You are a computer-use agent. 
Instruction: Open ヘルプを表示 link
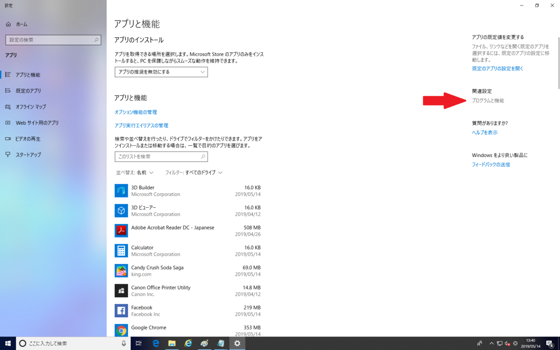tap(485, 133)
